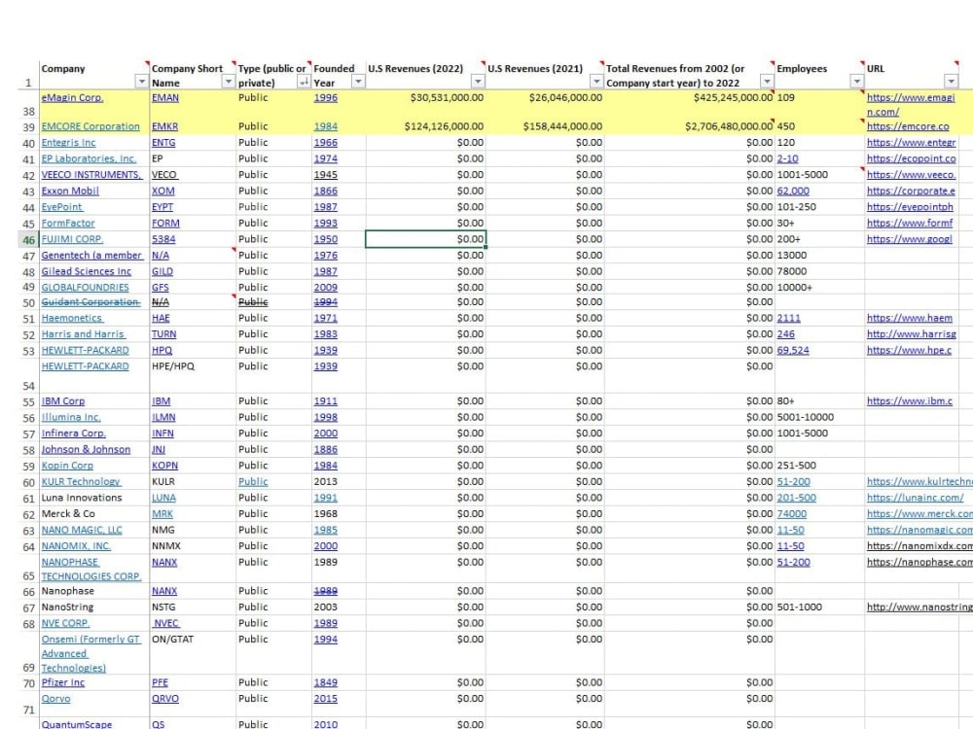Open the FUJIMI CORP. link
Screen dimensions: 973x729
[72, 239]
